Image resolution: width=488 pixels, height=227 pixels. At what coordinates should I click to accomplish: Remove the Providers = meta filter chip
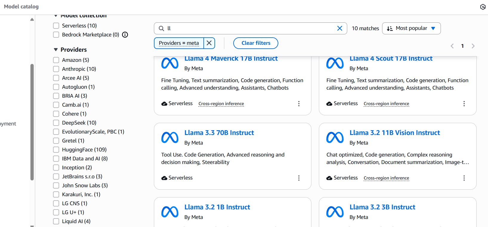tap(209, 43)
